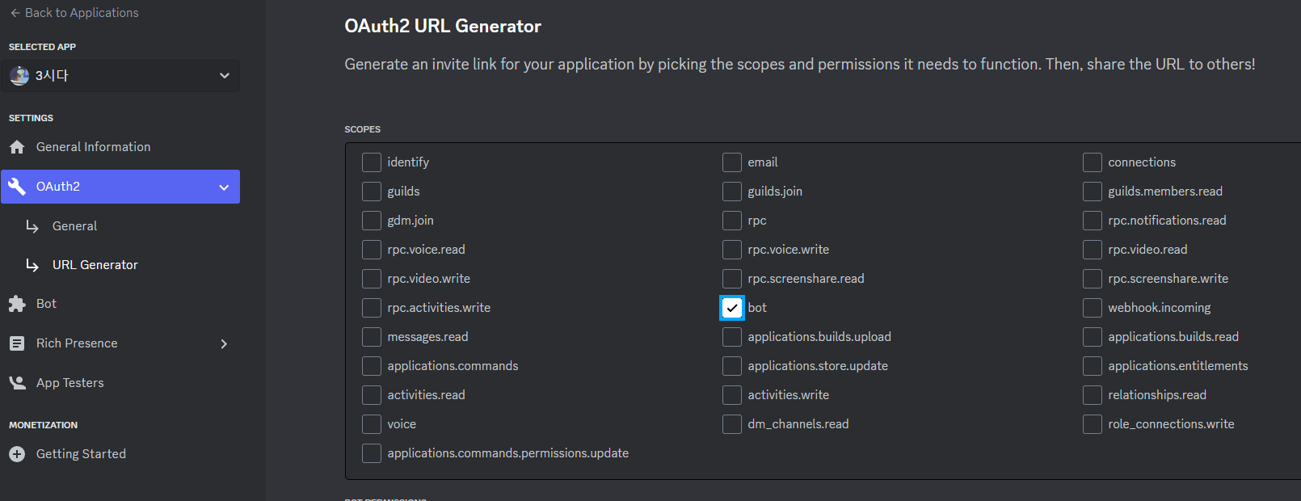
Task: Uncheck the bot scope checkbox
Action: click(732, 308)
